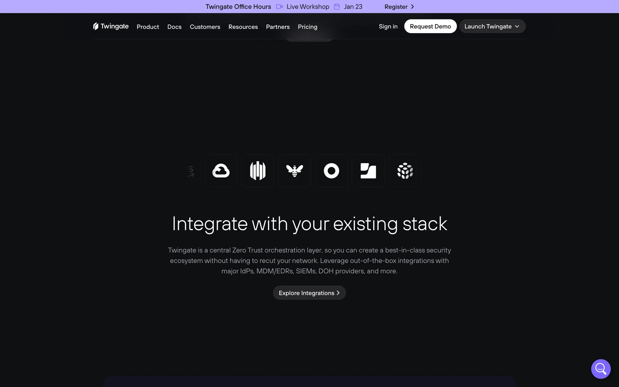Open the Product menu

tap(148, 27)
